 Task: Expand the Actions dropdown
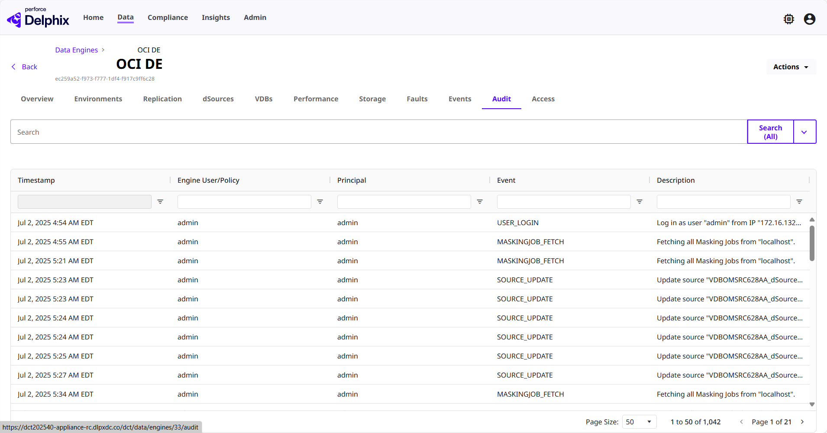[791, 67]
